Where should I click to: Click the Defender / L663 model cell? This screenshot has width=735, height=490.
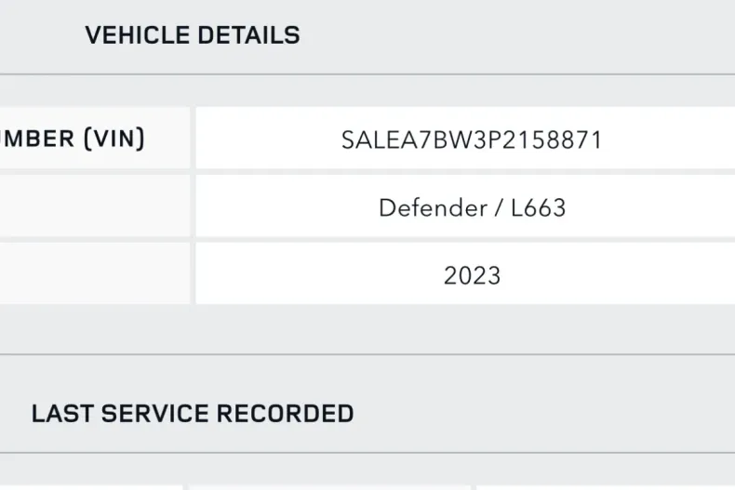tap(472, 207)
